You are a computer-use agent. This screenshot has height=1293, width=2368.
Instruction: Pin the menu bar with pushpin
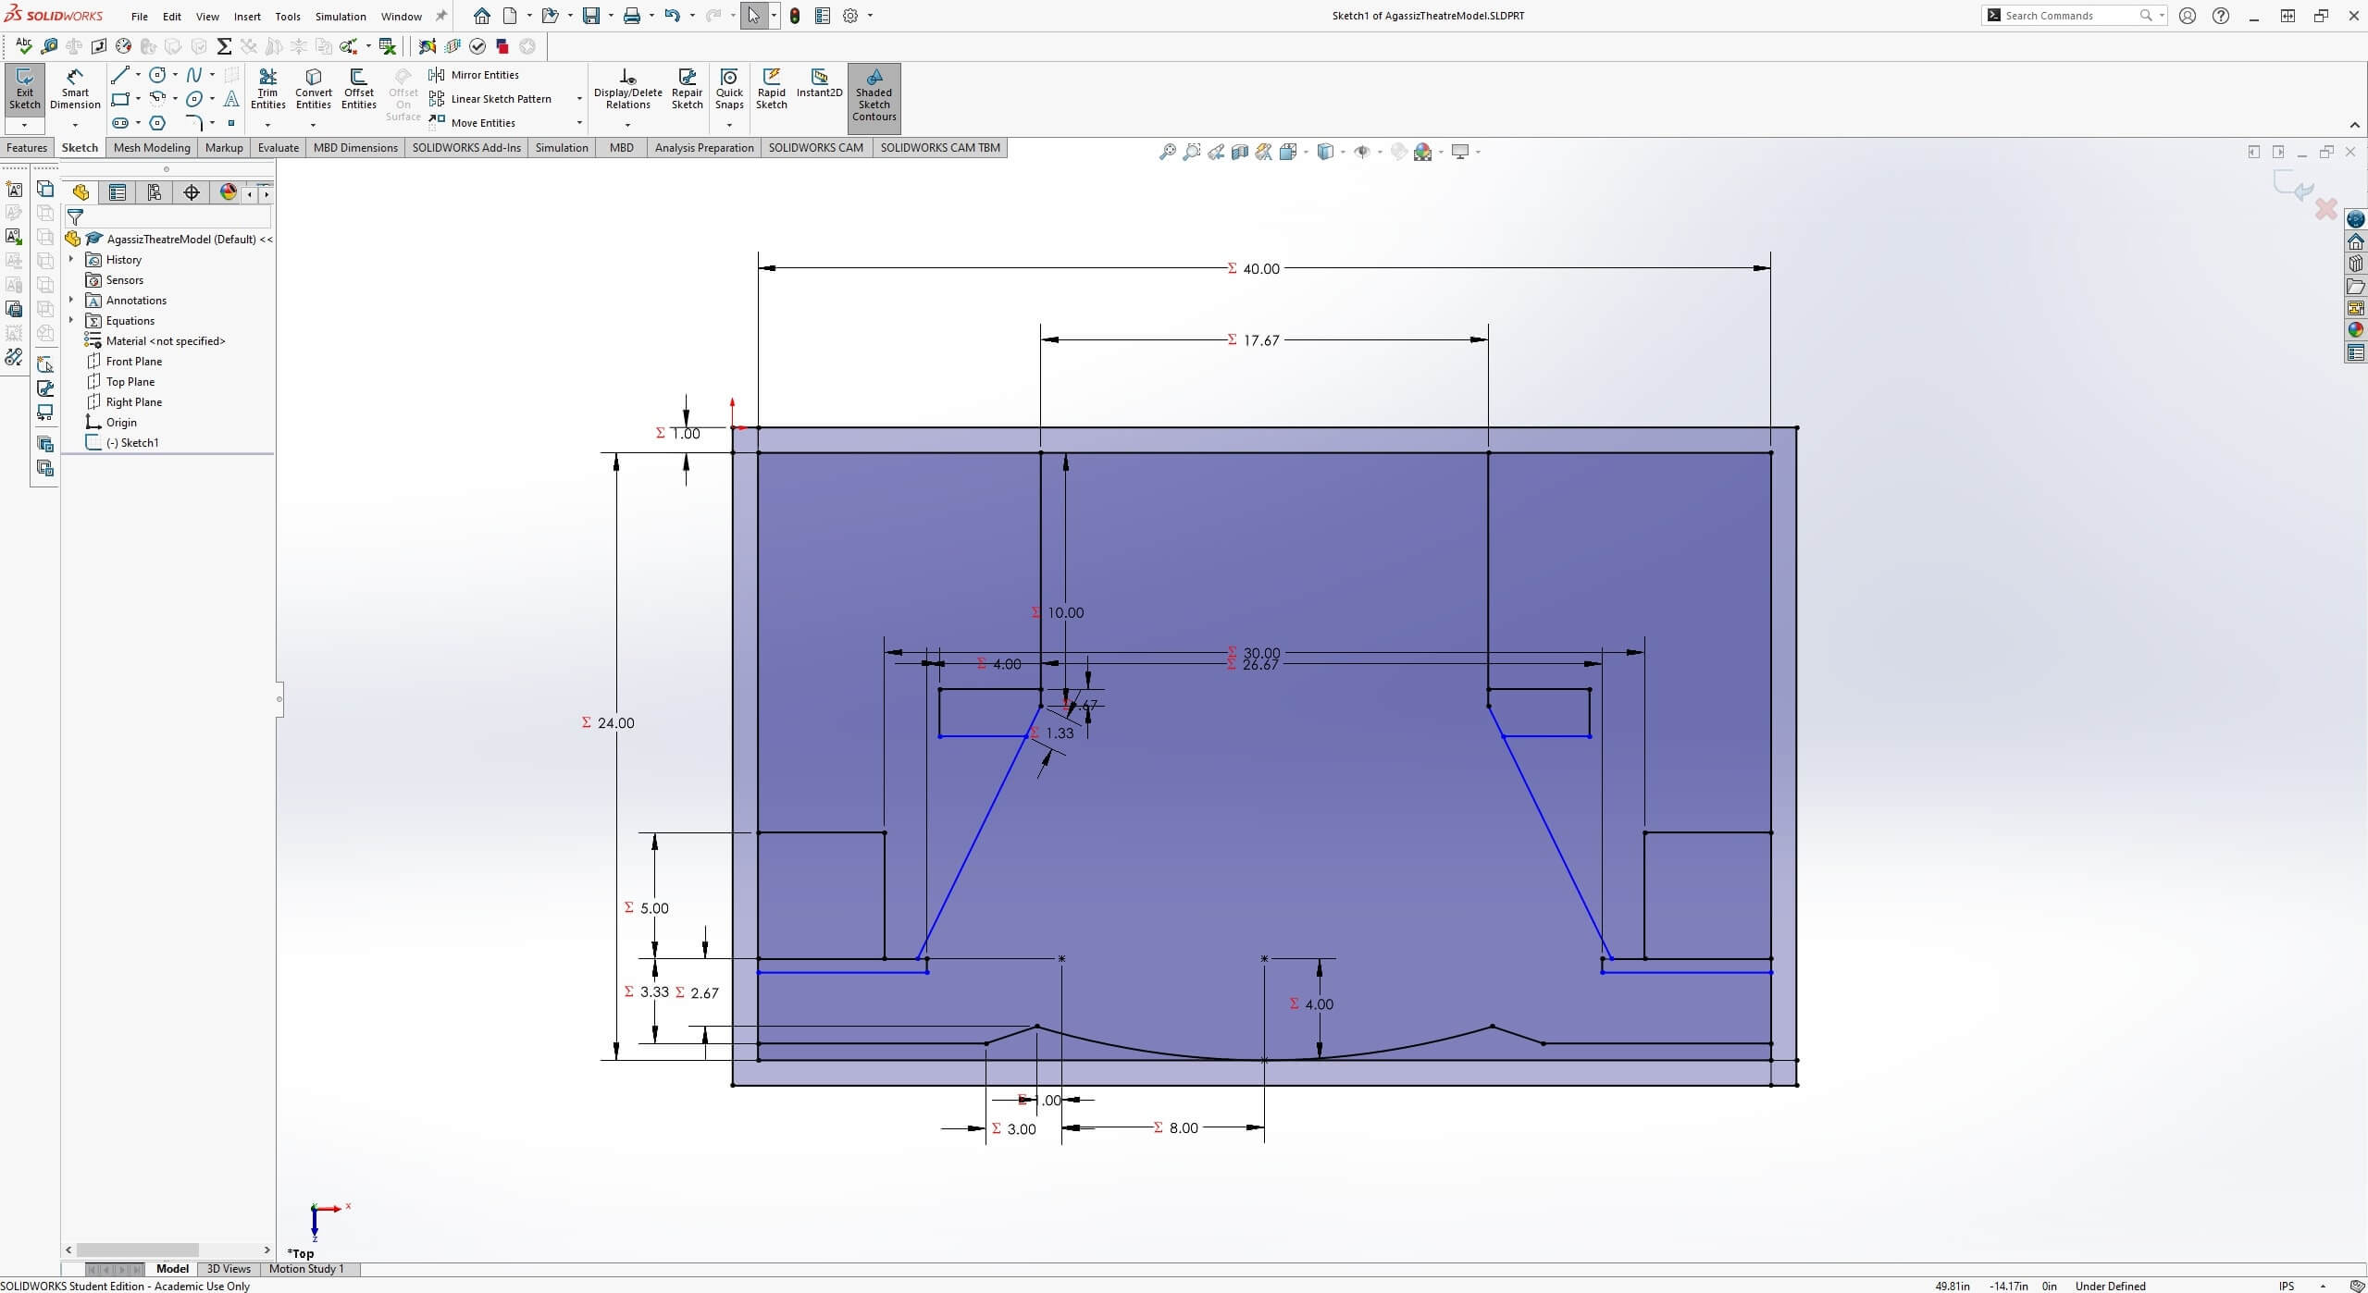(441, 16)
